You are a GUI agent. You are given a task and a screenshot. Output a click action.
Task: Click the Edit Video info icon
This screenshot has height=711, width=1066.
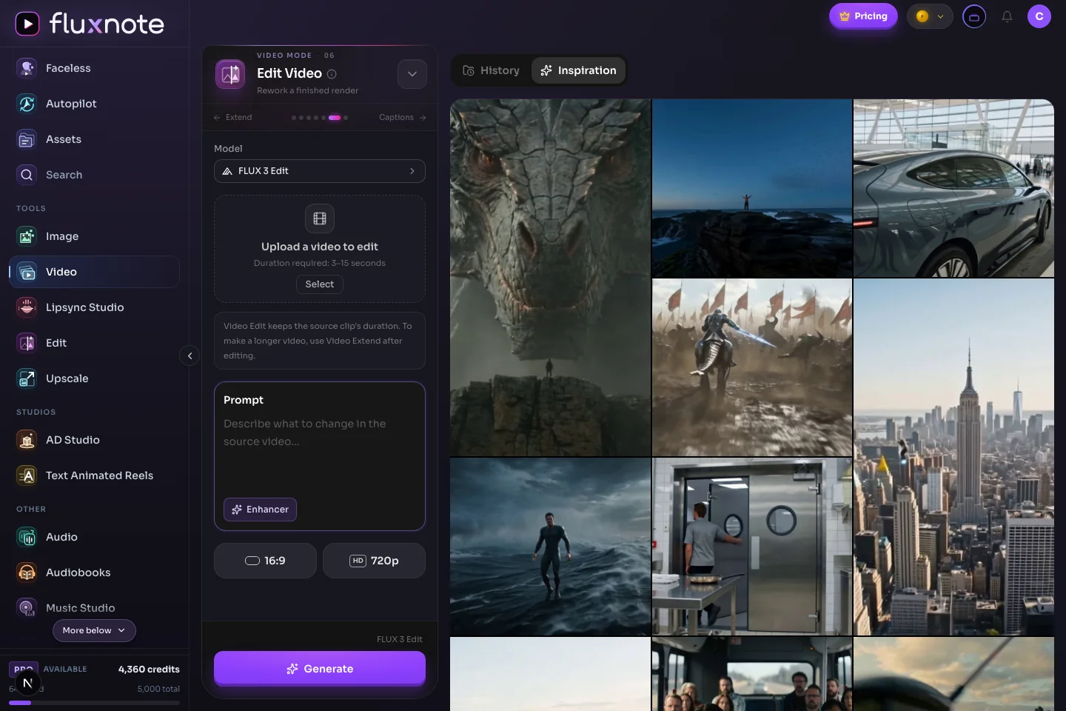point(332,74)
